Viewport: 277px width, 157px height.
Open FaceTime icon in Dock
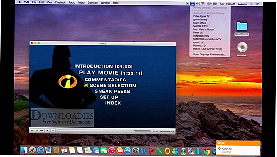(104, 151)
